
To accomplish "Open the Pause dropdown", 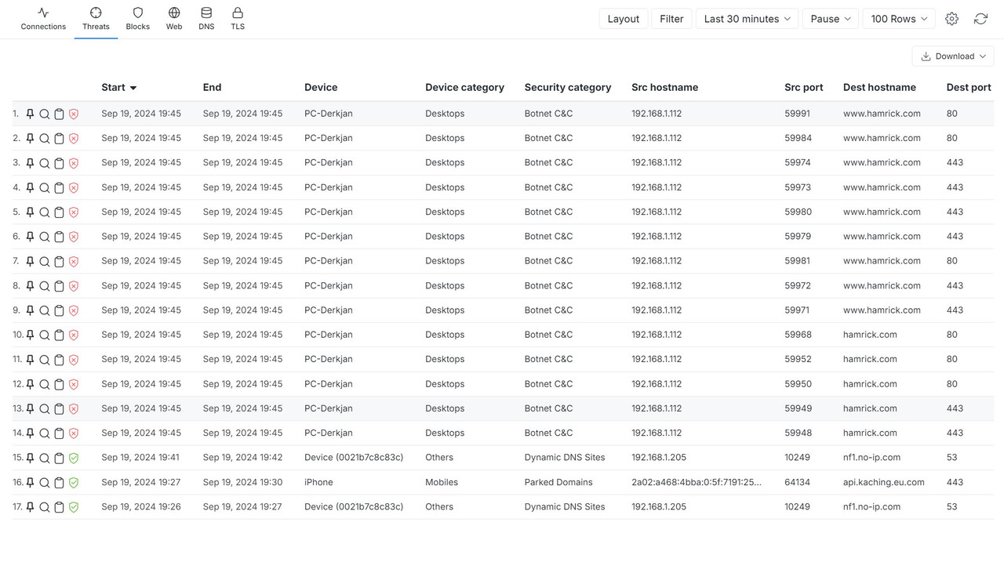I will pyautogui.click(x=831, y=19).
